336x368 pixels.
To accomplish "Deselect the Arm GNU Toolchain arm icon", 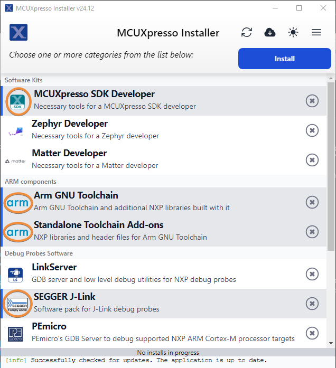I will 17,203.
